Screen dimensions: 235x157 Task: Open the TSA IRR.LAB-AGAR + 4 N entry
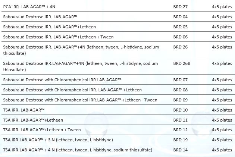tap(78, 150)
